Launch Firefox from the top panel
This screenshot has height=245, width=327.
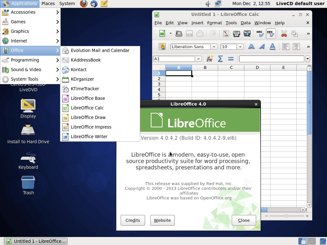(84, 4)
